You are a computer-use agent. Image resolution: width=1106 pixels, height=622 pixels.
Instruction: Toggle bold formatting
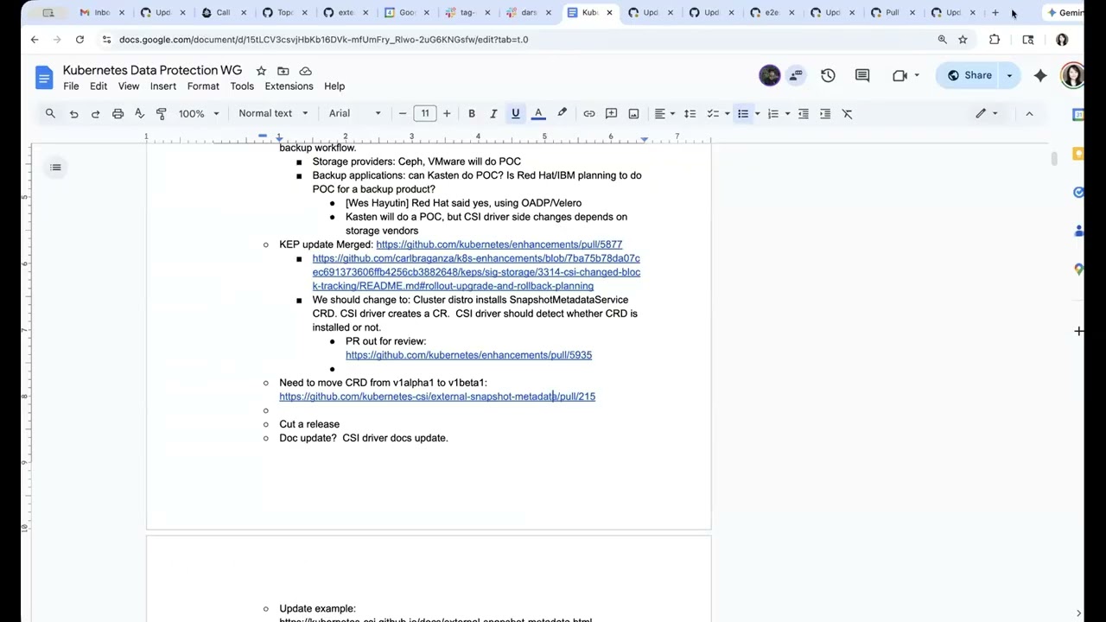click(472, 113)
